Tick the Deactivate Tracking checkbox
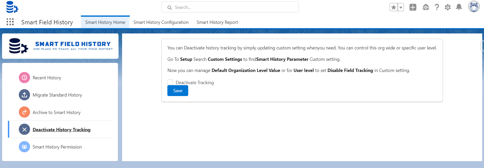484x168 pixels. (x=170, y=82)
